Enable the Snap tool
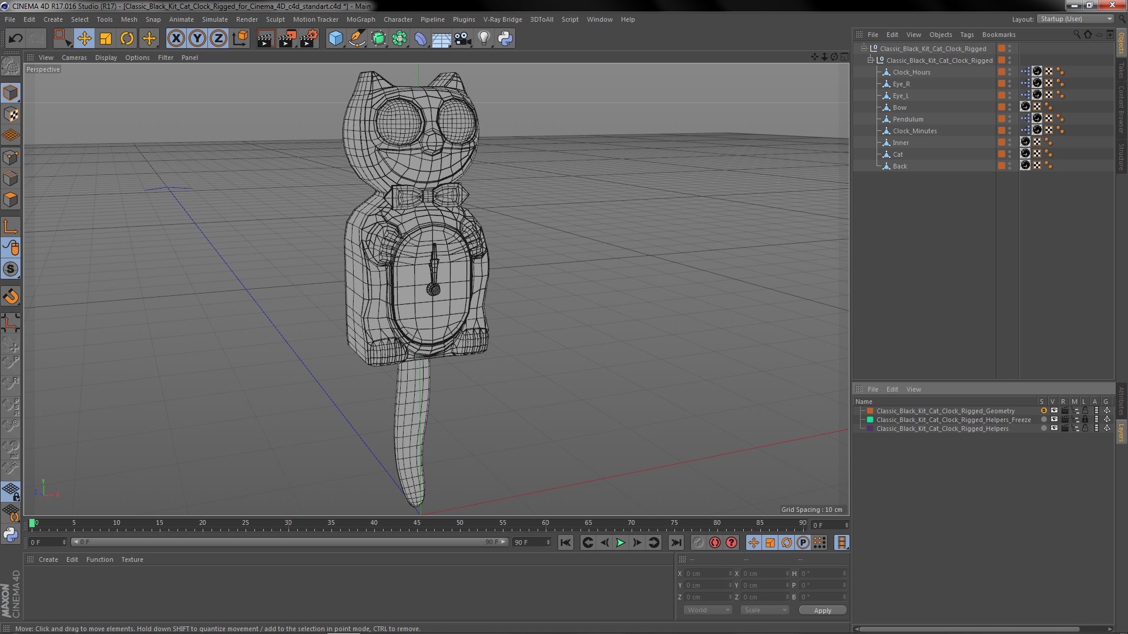The image size is (1128, 634). tap(11, 269)
